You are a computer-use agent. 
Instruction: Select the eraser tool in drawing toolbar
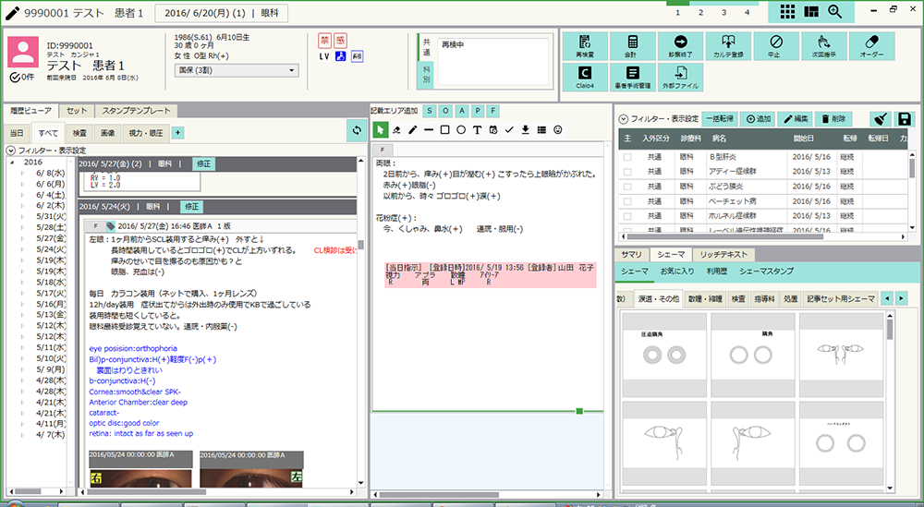coord(396,130)
